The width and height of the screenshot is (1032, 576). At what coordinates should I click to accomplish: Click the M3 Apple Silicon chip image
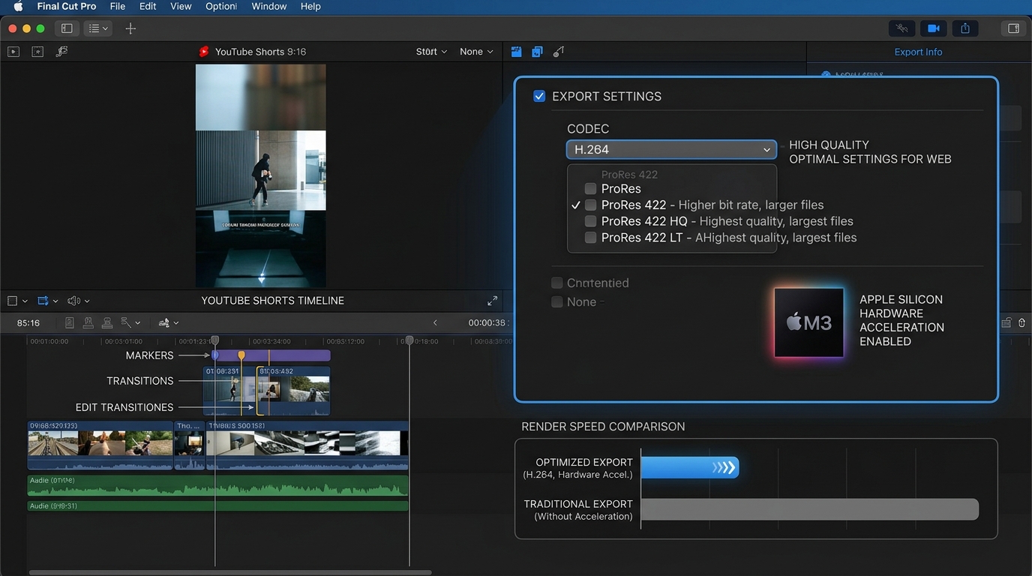point(808,322)
